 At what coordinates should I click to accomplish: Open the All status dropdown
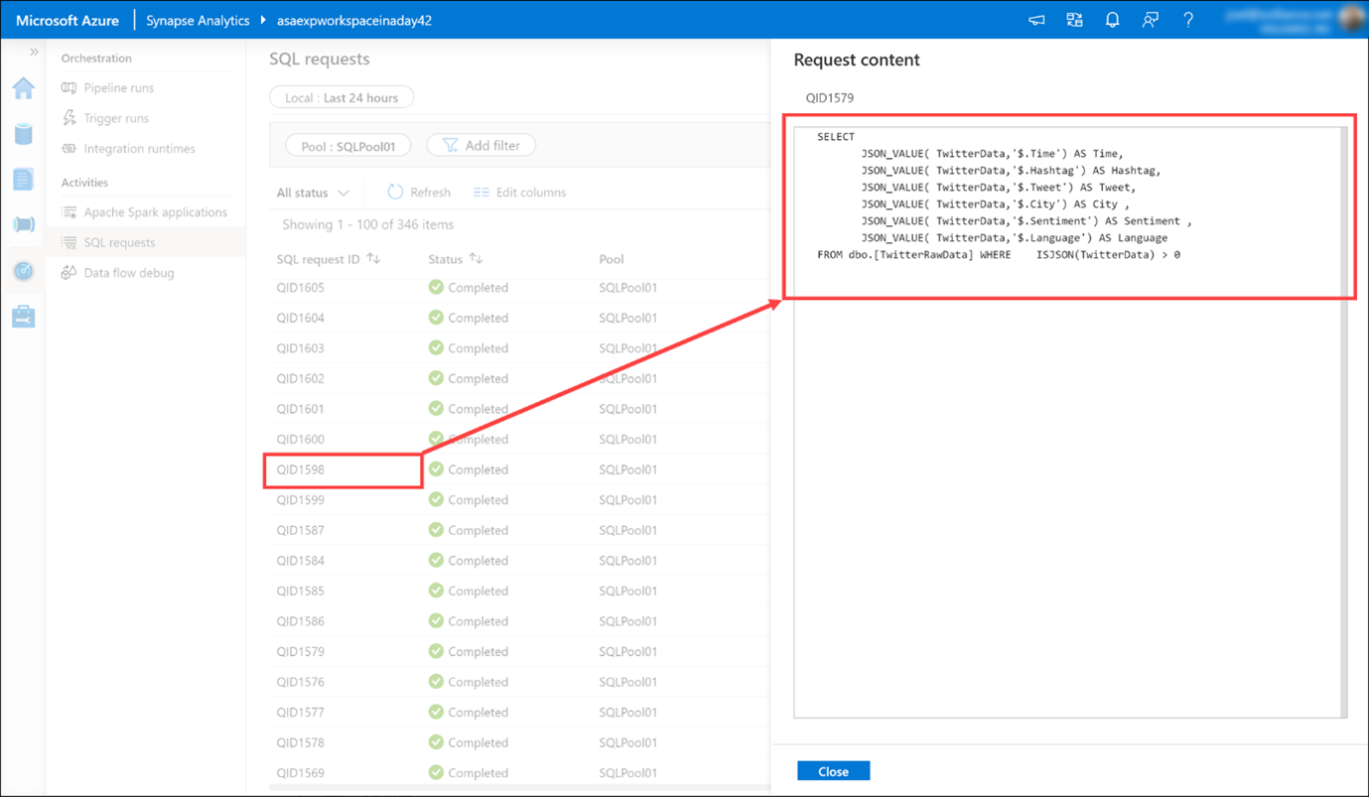point(313,193)
